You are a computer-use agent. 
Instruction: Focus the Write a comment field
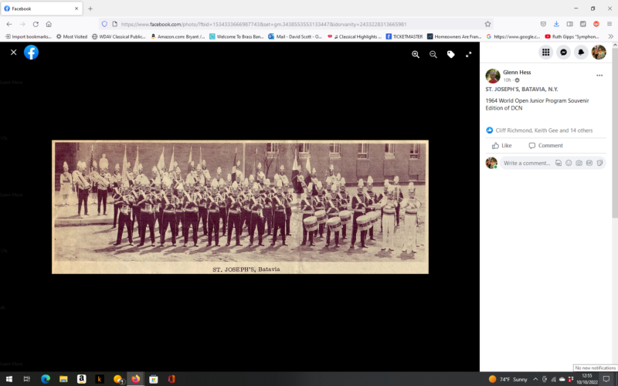[526, 163]
